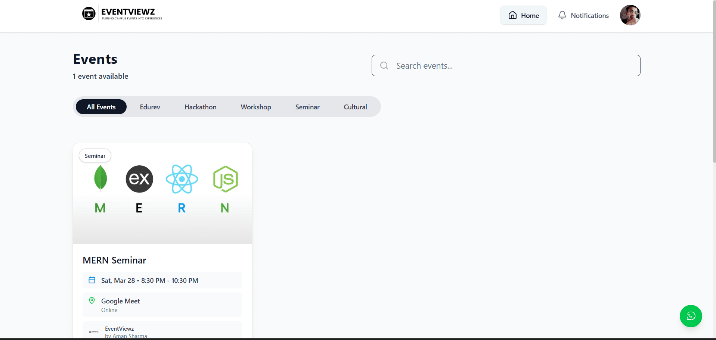
Task: Select the Hackathon category tab
Action: click(200, 107)
